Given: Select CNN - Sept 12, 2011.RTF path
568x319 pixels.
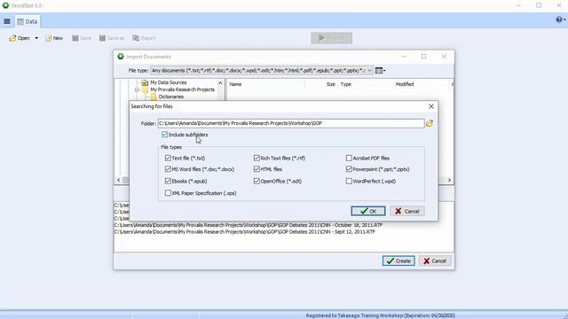Looking at the screenshot, I should click(x=245, y=232).
